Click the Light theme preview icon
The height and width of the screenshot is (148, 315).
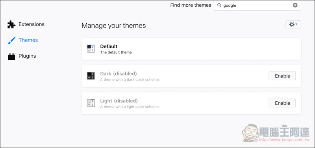(x=91, y=103)
